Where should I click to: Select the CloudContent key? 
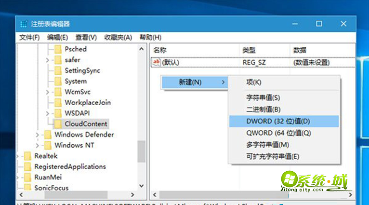pos(86,124)
